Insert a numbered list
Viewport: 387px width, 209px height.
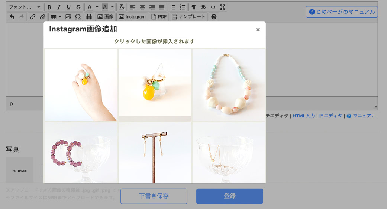[183, 7]
